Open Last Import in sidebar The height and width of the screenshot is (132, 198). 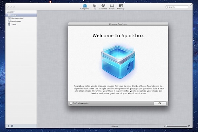21,21
